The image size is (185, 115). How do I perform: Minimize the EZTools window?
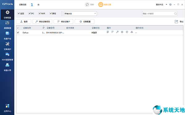point(174,5)
